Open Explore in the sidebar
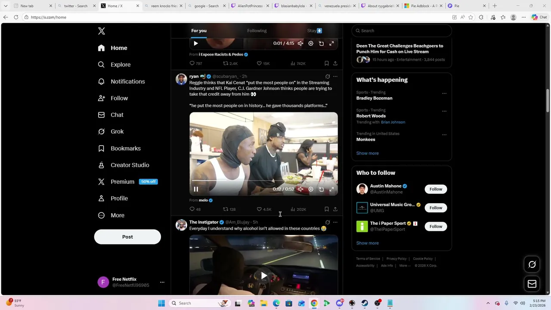 click(115, 65)
